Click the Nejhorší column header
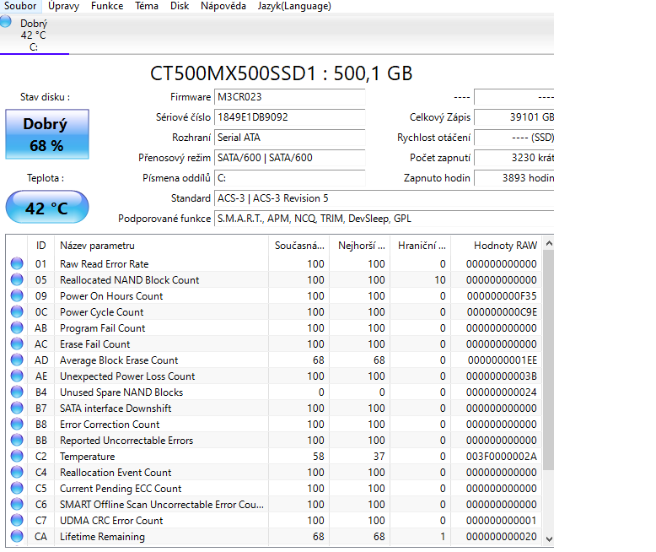The image size is (656, 552). pos(360,246)
